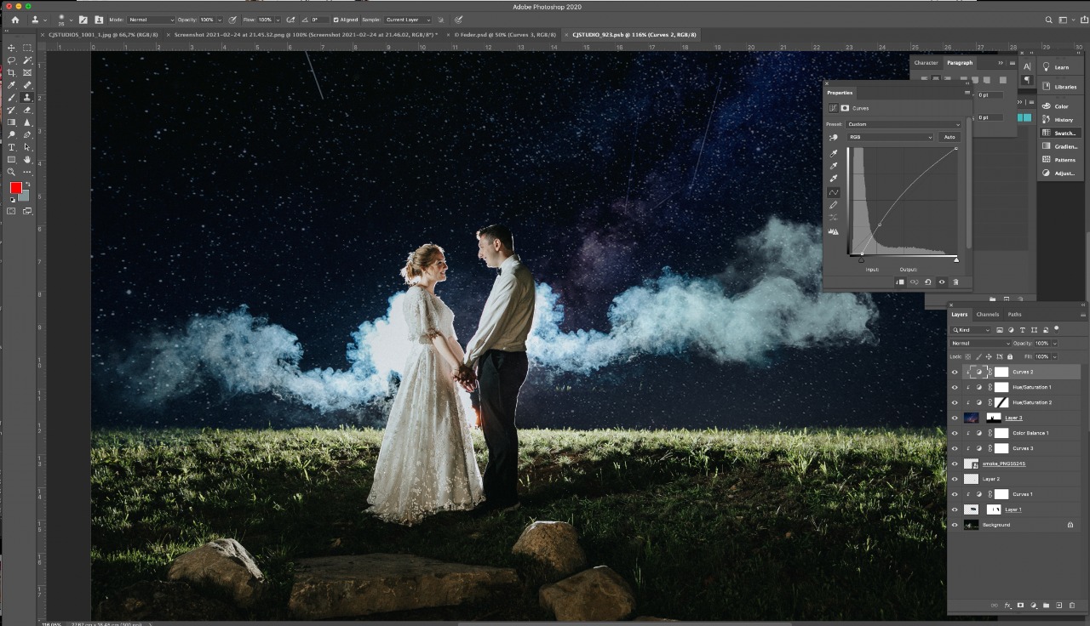Select the Sharpen/Blur tool

[27, 122]
